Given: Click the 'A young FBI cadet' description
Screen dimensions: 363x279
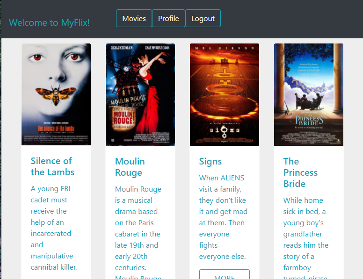Looking at the screenshot, I should pyautogui.click(x=54, y=228).
